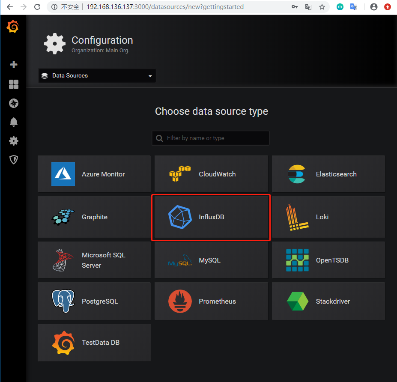Go forward with the browser forward arrow
Viewport: 397px width, 382px height.
coord(24,7)
